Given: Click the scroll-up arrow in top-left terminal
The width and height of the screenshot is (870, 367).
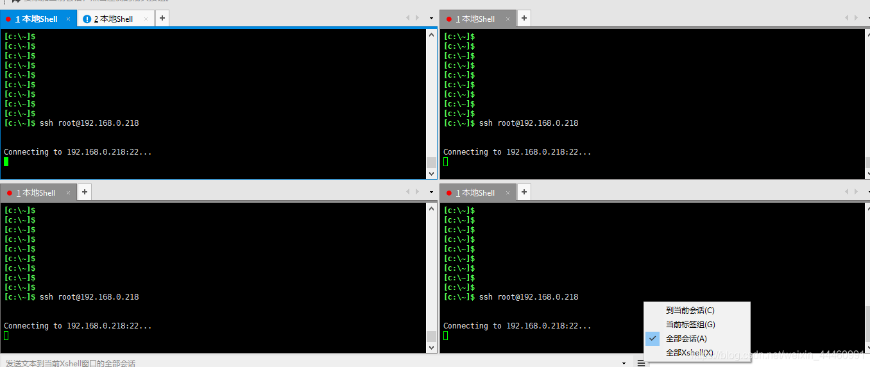Looking at the screenshot, I should pyautogui.click(x=431, y=35).
